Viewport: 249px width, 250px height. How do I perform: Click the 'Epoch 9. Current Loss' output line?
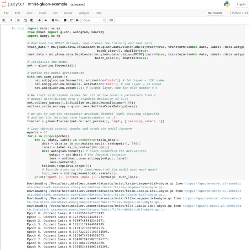(68, 247)
